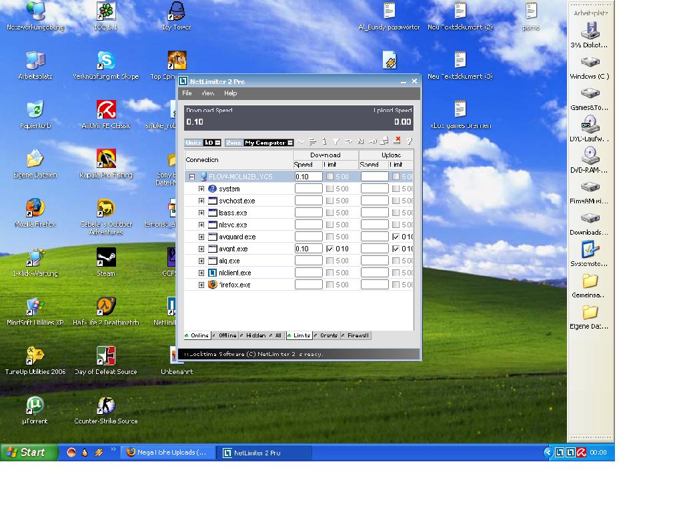Open Mozilla Firefox desktop icon

click(35, 208)
